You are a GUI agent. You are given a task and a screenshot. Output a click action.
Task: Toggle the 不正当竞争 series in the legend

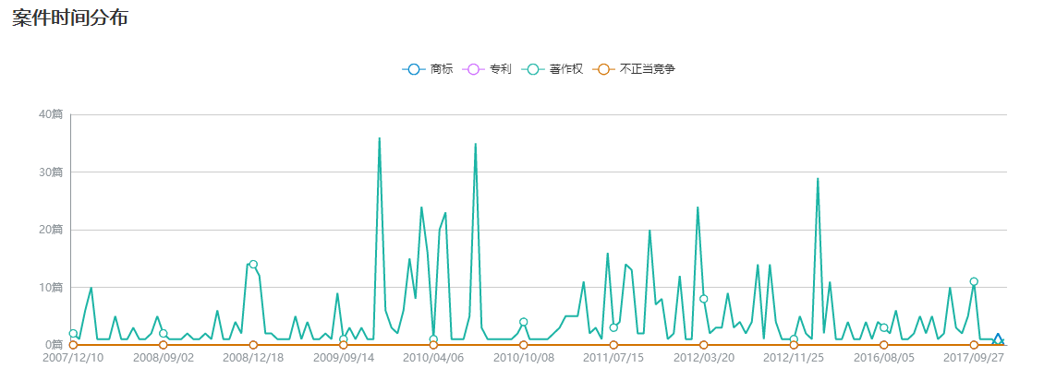tap(634, 68)
